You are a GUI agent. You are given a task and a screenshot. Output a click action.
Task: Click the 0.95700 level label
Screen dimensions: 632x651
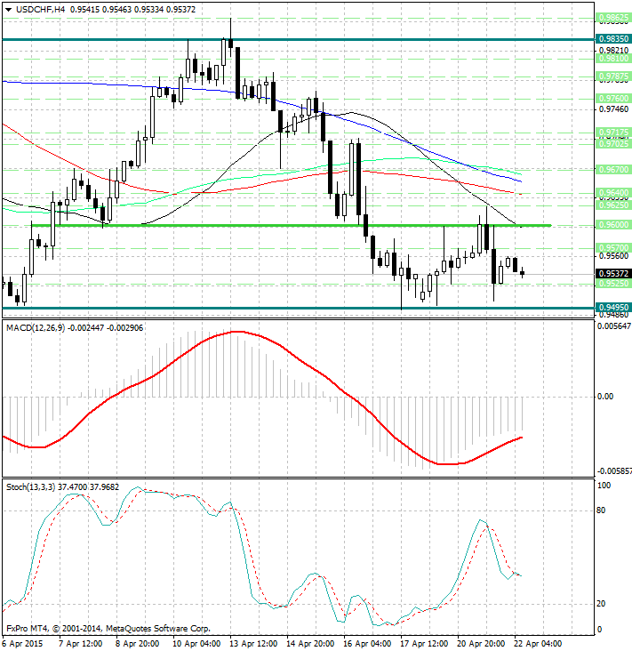point(613,248)
